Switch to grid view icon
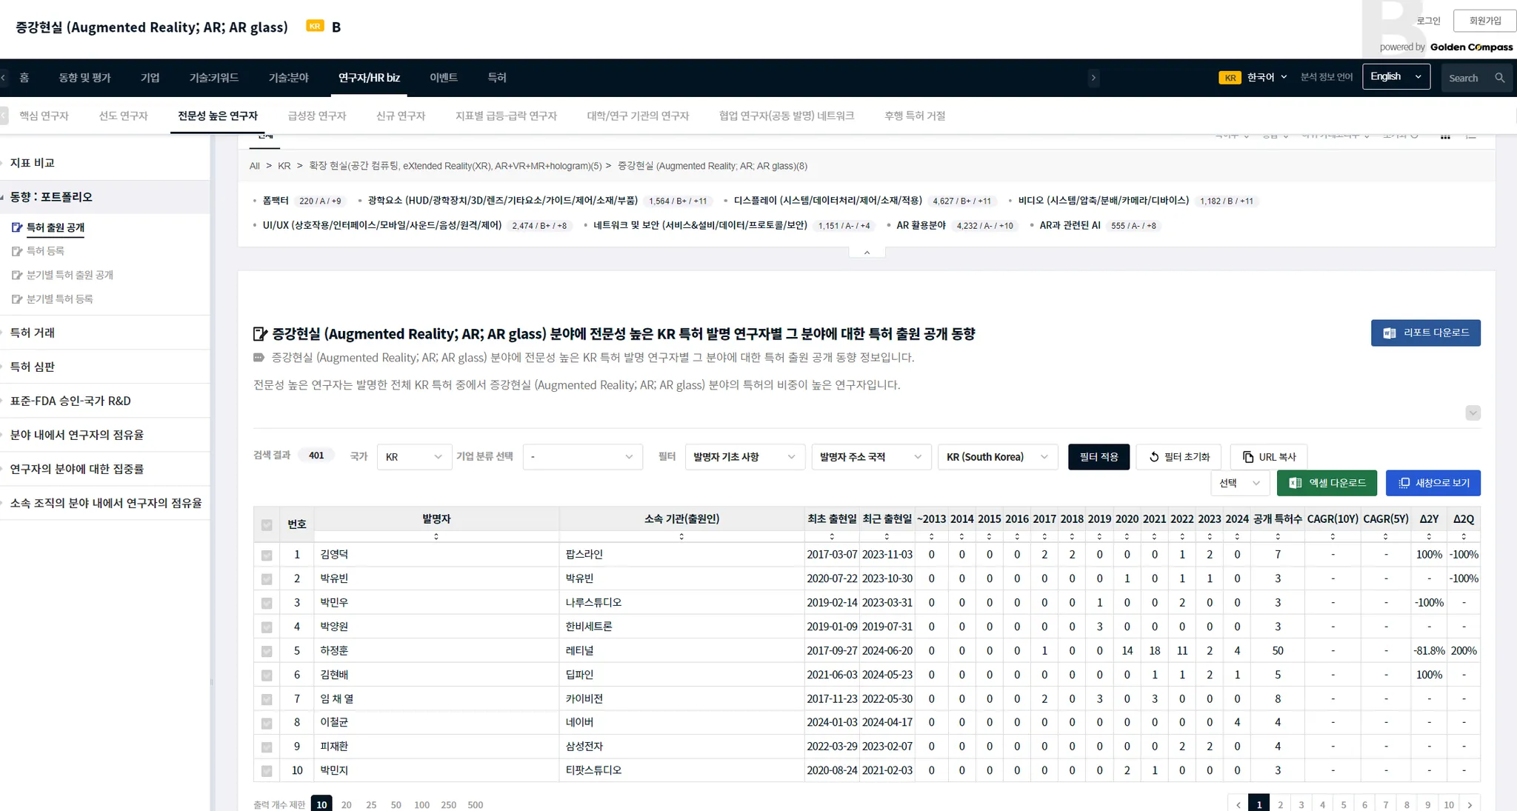Viewport: 1517px width, 811px height. [x=1445, y=136]
